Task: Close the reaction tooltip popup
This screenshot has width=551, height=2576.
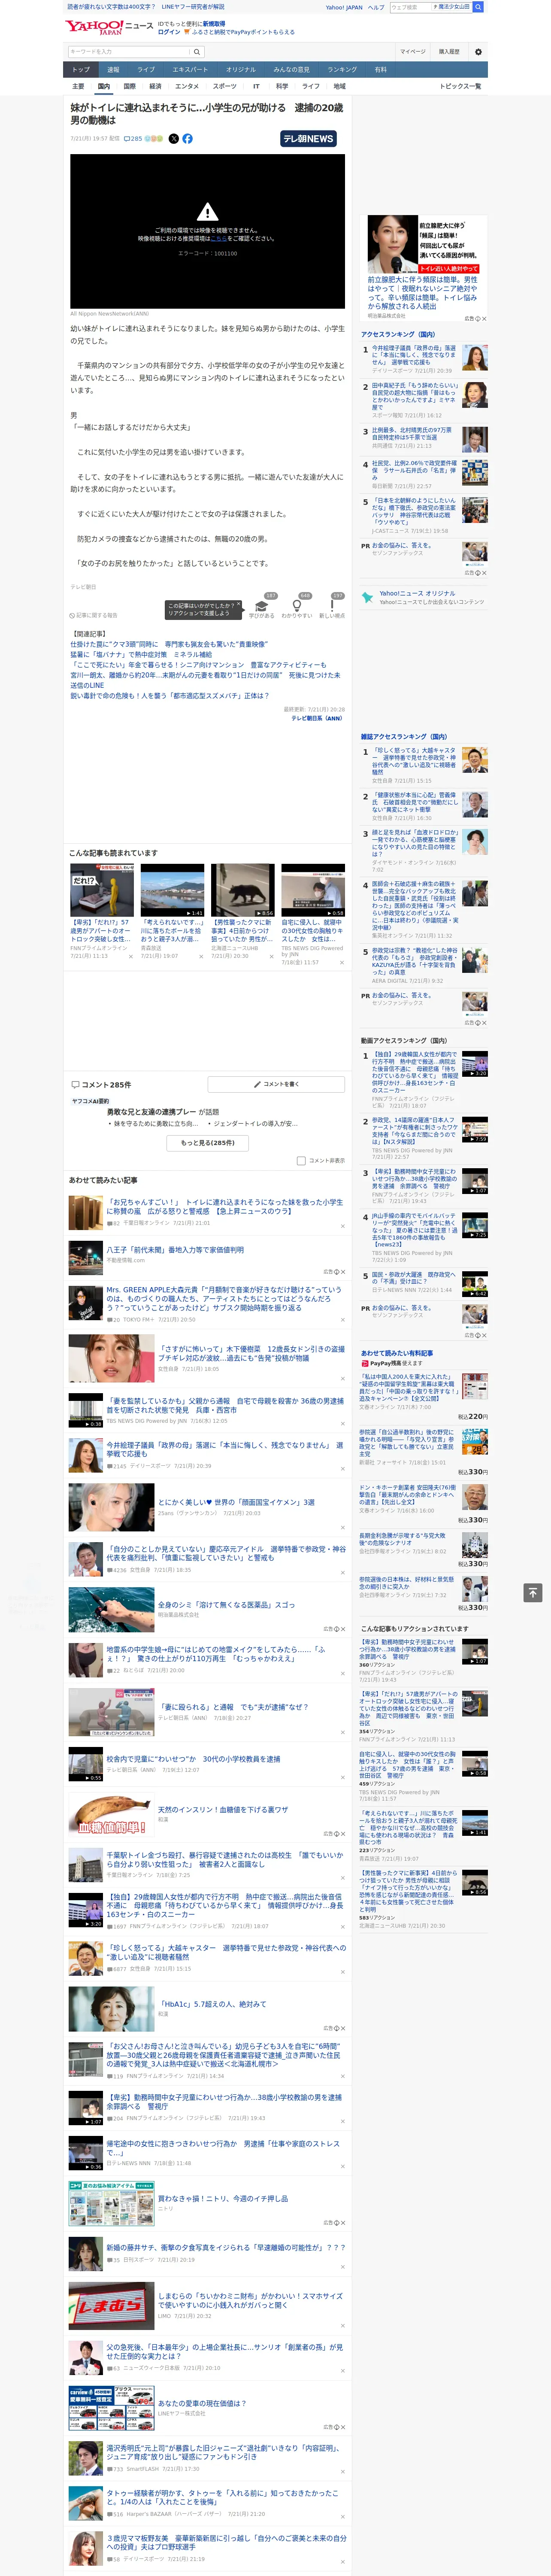Action: [x=238, y=605]
